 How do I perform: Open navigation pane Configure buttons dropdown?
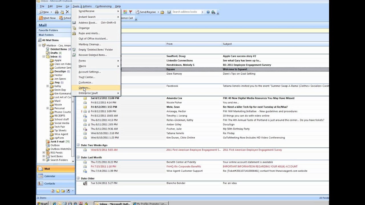click(73, 191)
